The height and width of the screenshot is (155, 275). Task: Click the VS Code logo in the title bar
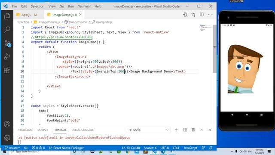pyautogui.click(x=6, y=6)
